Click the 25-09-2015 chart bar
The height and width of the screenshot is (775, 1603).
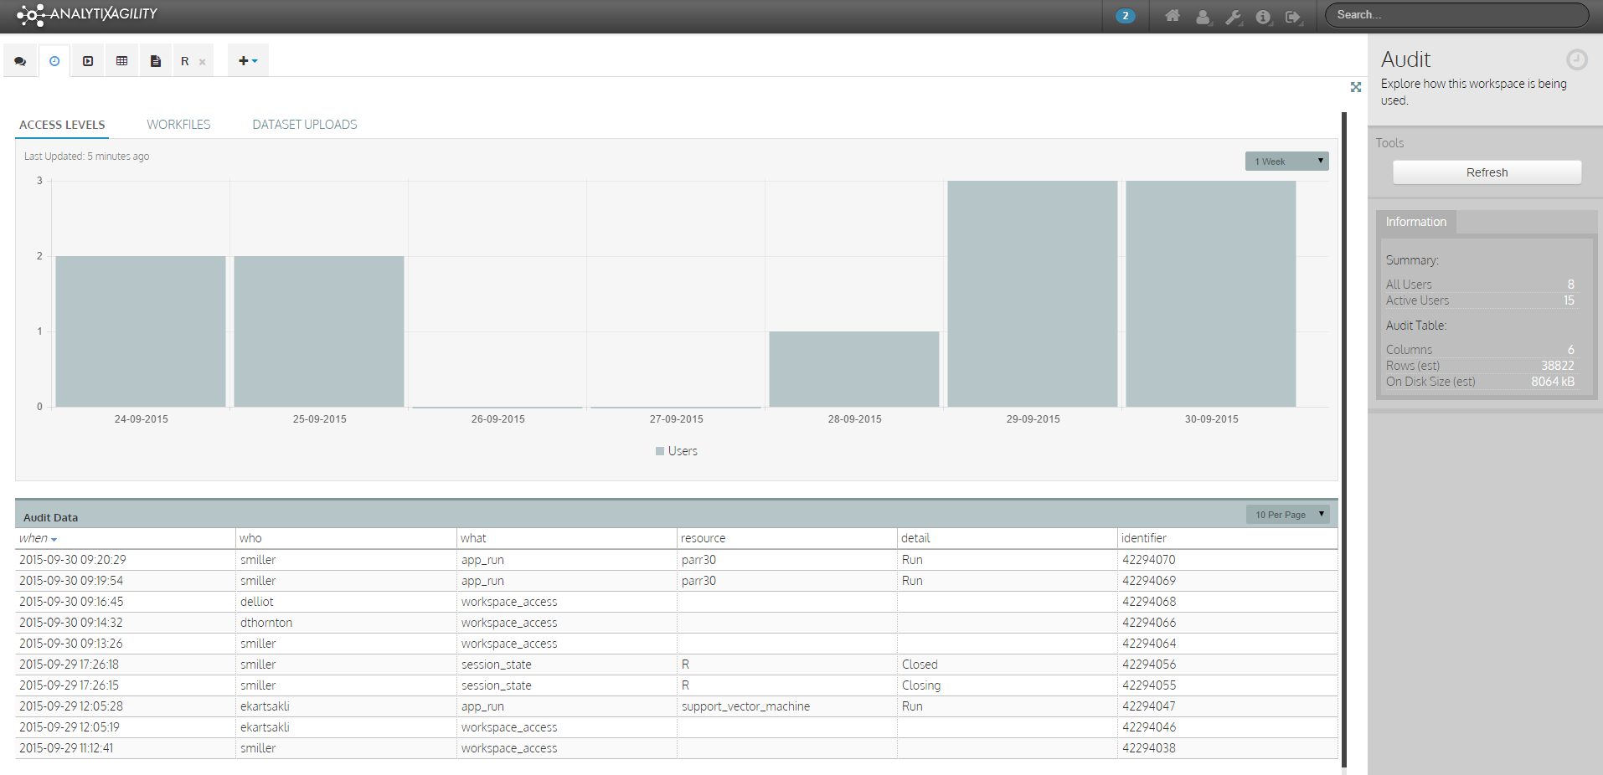coord(319,331)
